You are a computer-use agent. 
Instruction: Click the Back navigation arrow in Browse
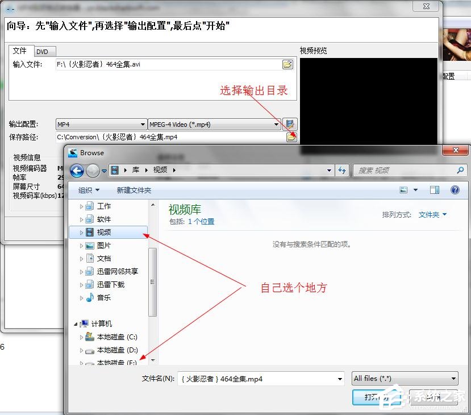pos(77,170)
